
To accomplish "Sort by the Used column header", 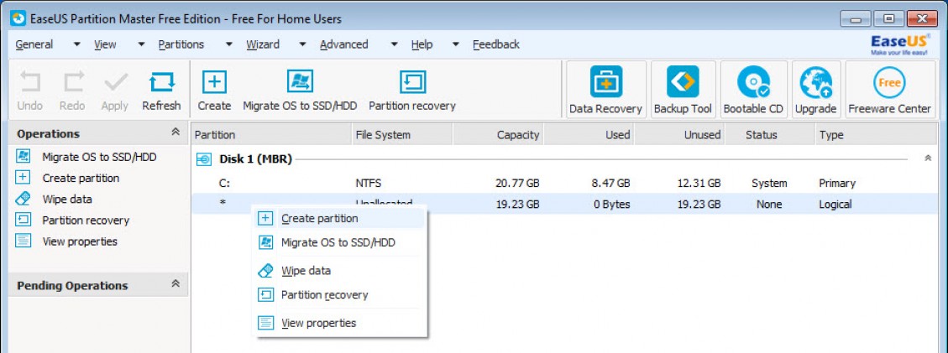I will coord(589,135).
